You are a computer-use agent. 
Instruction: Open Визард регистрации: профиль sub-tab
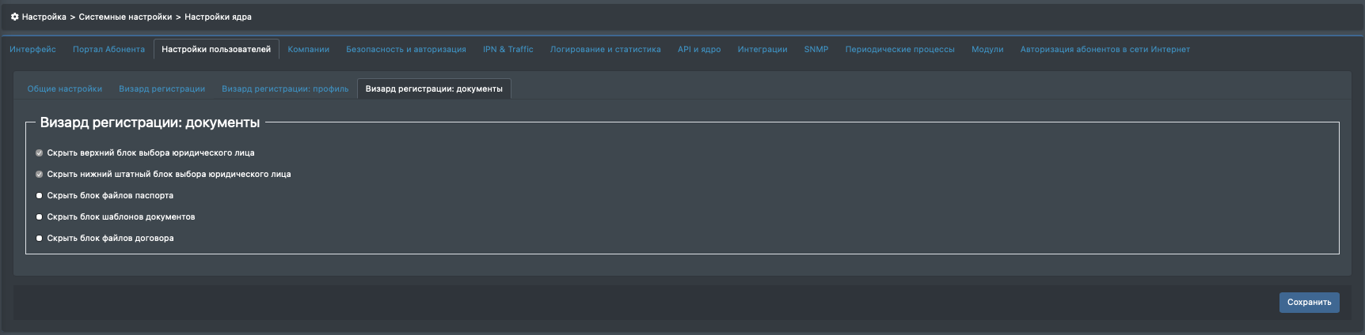285,89
